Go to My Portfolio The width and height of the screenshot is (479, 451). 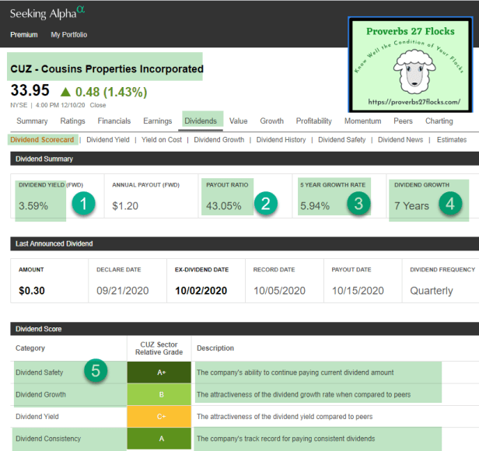pyautogui.click(x=69, y=35)
